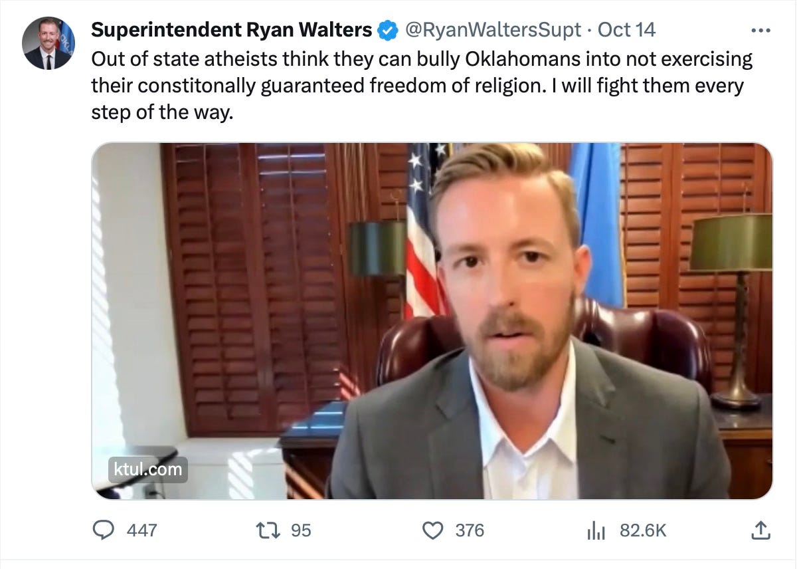Open the view analytics bar-chart icon
797x569 pixels.
point(596,530)
